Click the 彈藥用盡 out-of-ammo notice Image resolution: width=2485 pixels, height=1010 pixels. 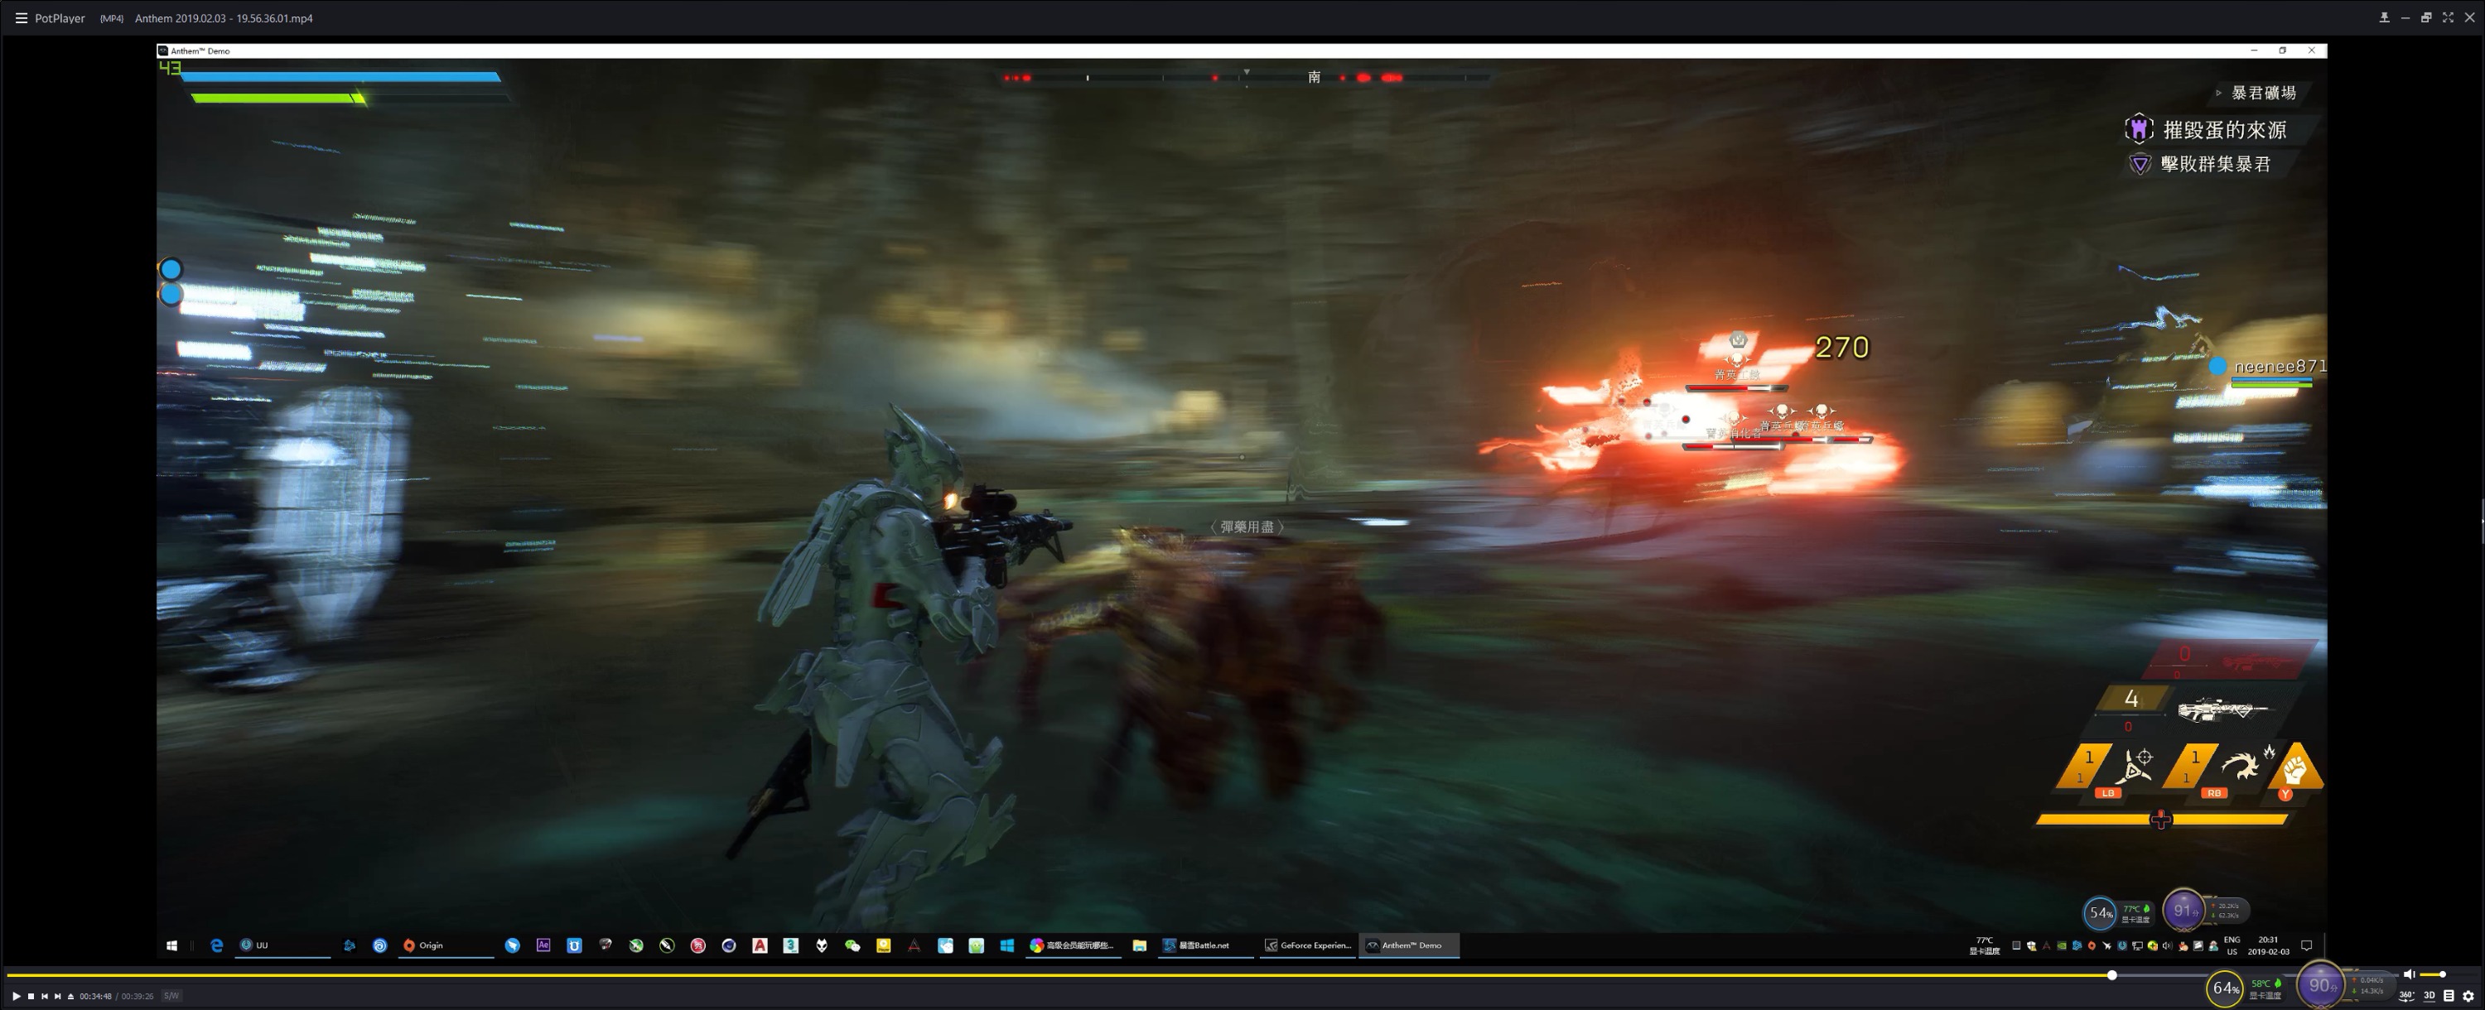tap(1247, 527)
